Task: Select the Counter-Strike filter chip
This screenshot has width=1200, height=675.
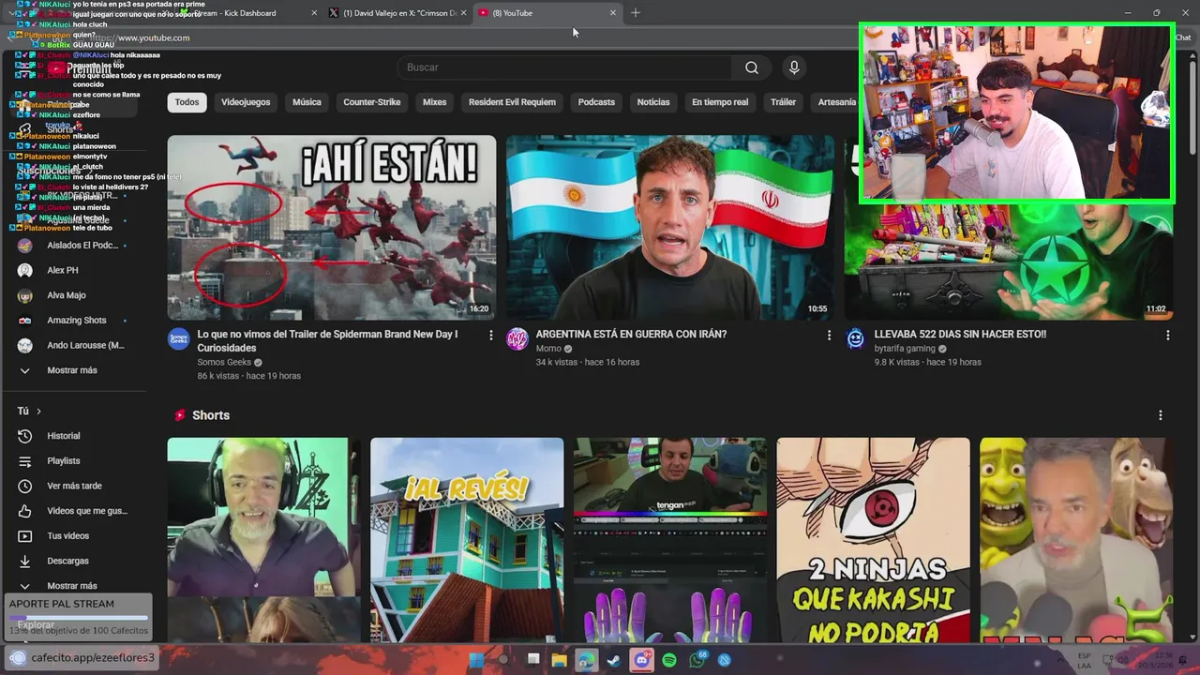Action: click(x=371, y=102)
